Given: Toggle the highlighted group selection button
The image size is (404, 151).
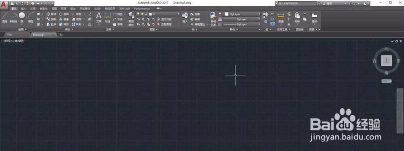Looking at the screenshot, I should click(273, 24).
